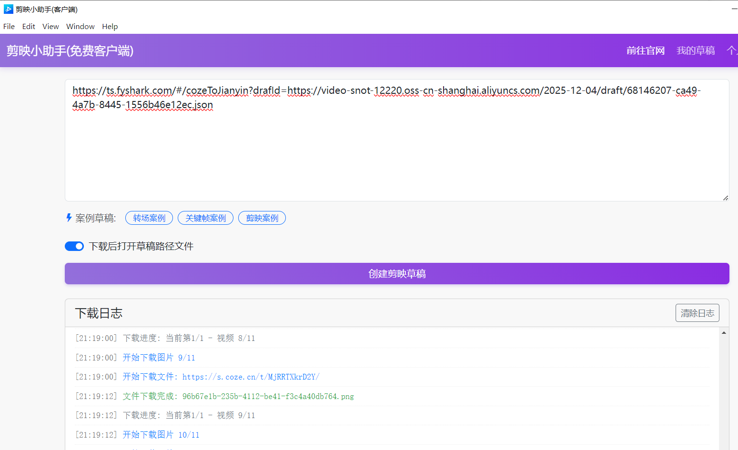738x450 pixels.
Task: Open the View menu
Action: 51,27
